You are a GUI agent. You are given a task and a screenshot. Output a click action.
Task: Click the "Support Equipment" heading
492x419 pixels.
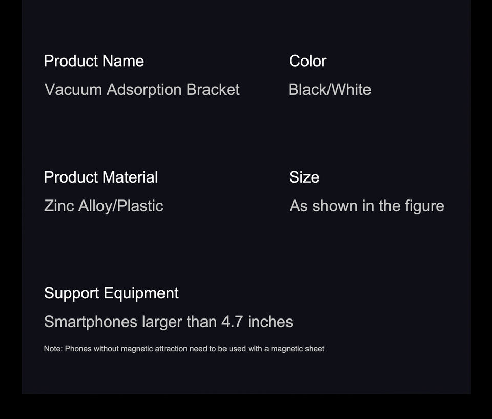[x=111, y=293]
